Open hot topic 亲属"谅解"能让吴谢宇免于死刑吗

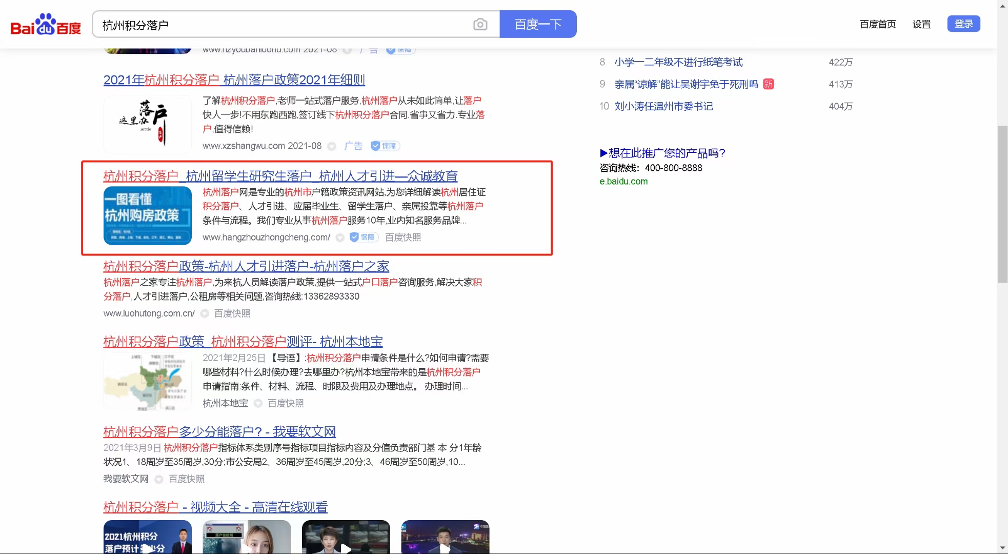(686, 84)
